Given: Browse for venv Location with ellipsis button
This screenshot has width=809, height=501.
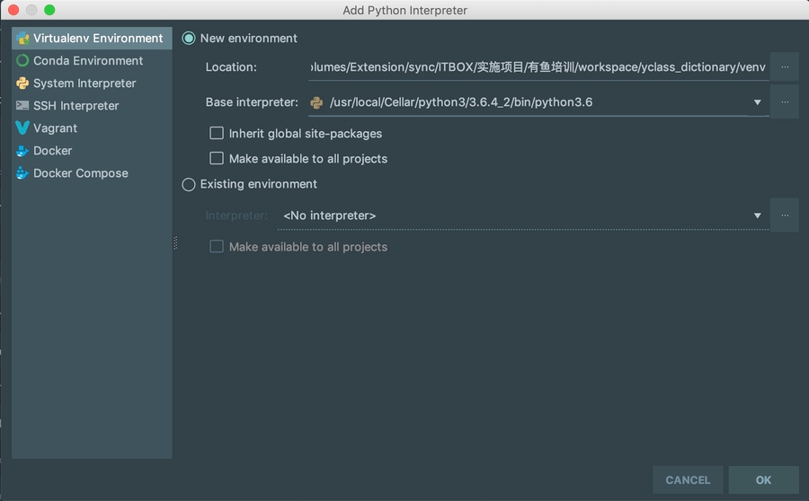Looking at the screenshot, I should [x=785, y=66].
